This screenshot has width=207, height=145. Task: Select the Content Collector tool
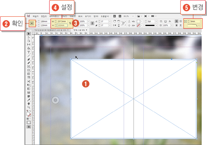(x=29, y=48)
